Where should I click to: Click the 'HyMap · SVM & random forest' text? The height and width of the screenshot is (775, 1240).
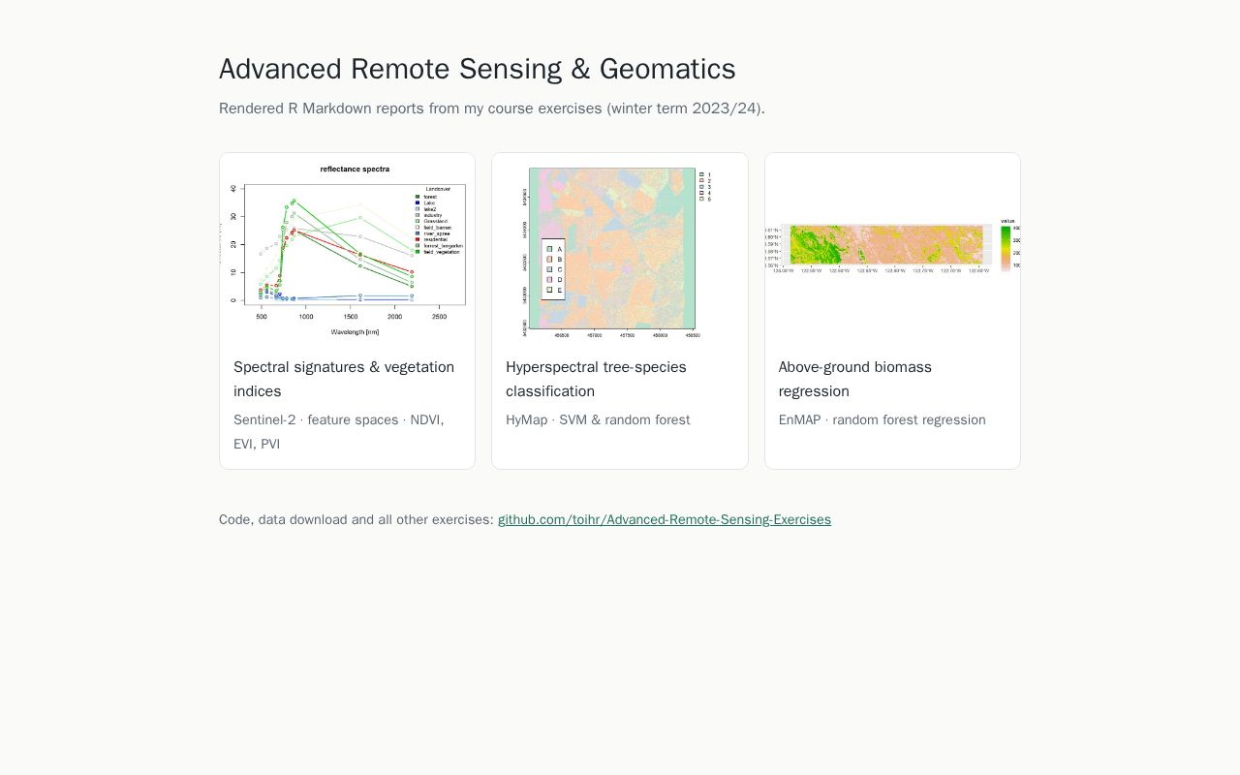tap(598, 419)
